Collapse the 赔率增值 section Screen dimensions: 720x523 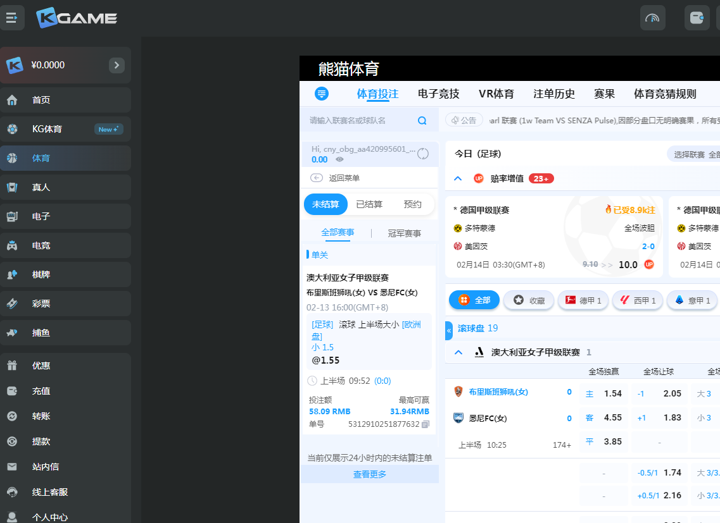pos(458,178)
